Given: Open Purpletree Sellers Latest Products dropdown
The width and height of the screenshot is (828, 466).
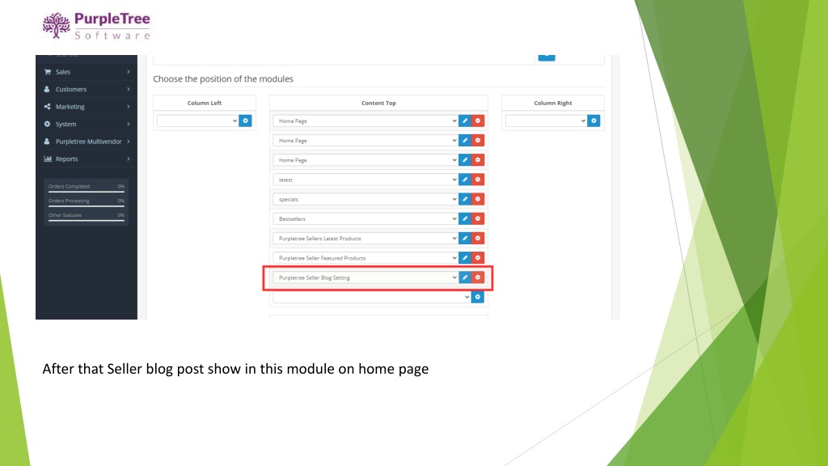Looking at the screenshot, I should click(365, 239).
